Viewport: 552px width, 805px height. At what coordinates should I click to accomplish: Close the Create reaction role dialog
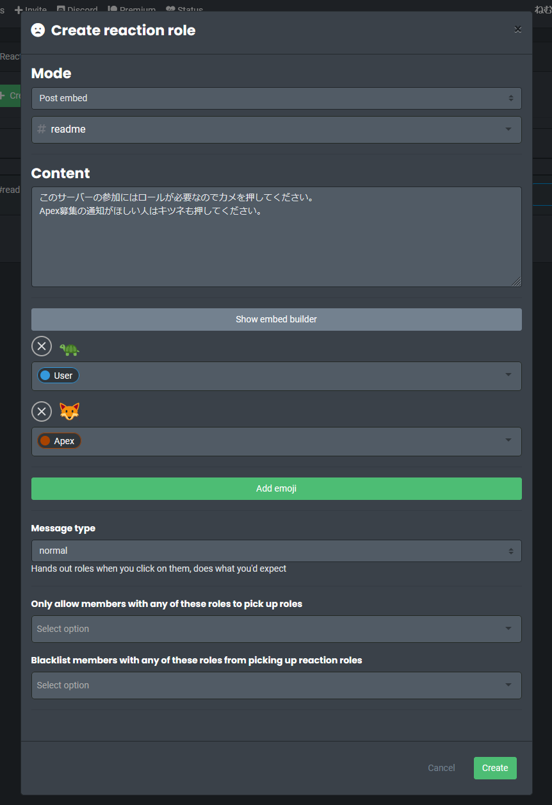pyautogui.click(x=518, y=29)
